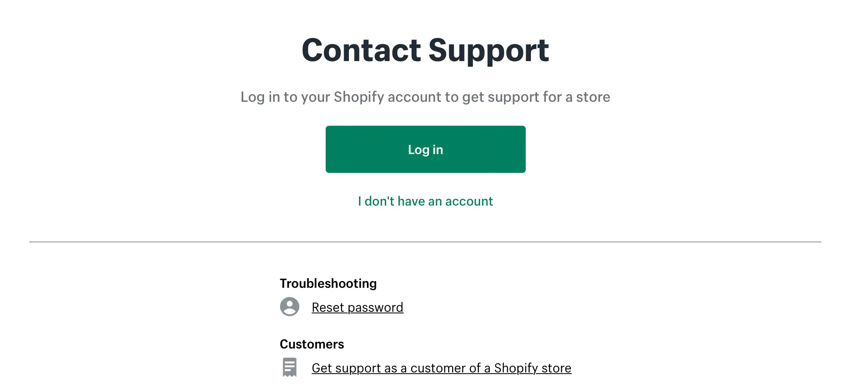
Task: Open "Get support as a customer of a Shopify store"
Action: pyautogui.click(x=441, y=368)
